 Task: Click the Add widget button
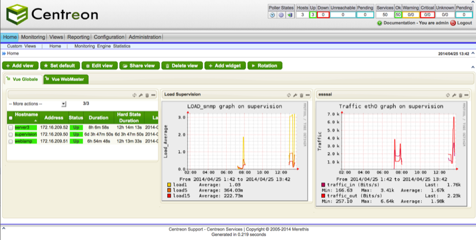click(226, 65)
